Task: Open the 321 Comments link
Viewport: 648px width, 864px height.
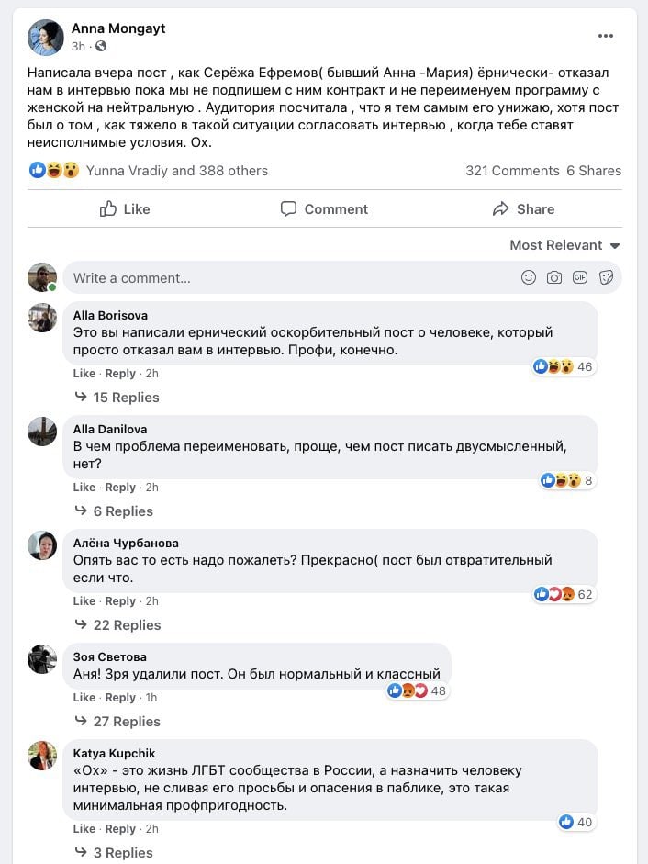Action: (x=512, y=171)
